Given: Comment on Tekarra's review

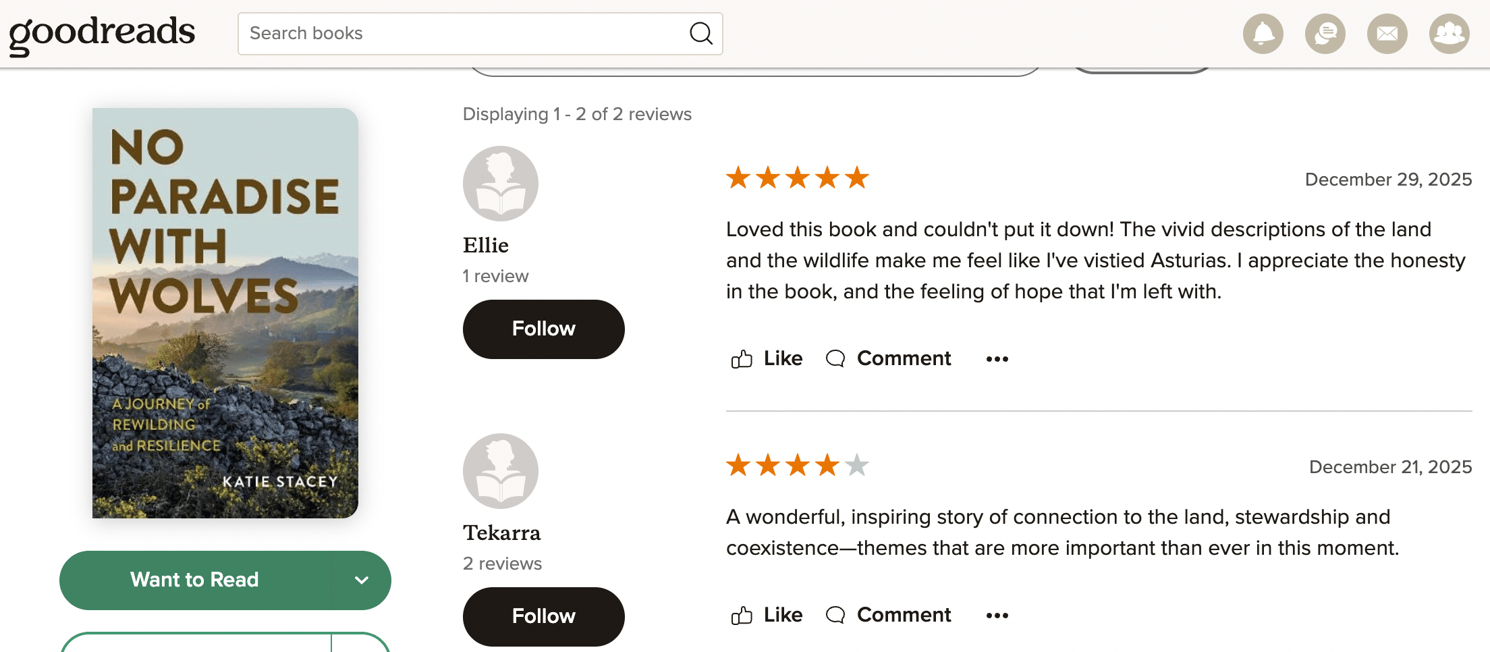Looking at the screenshot, I should coord(889,616).
